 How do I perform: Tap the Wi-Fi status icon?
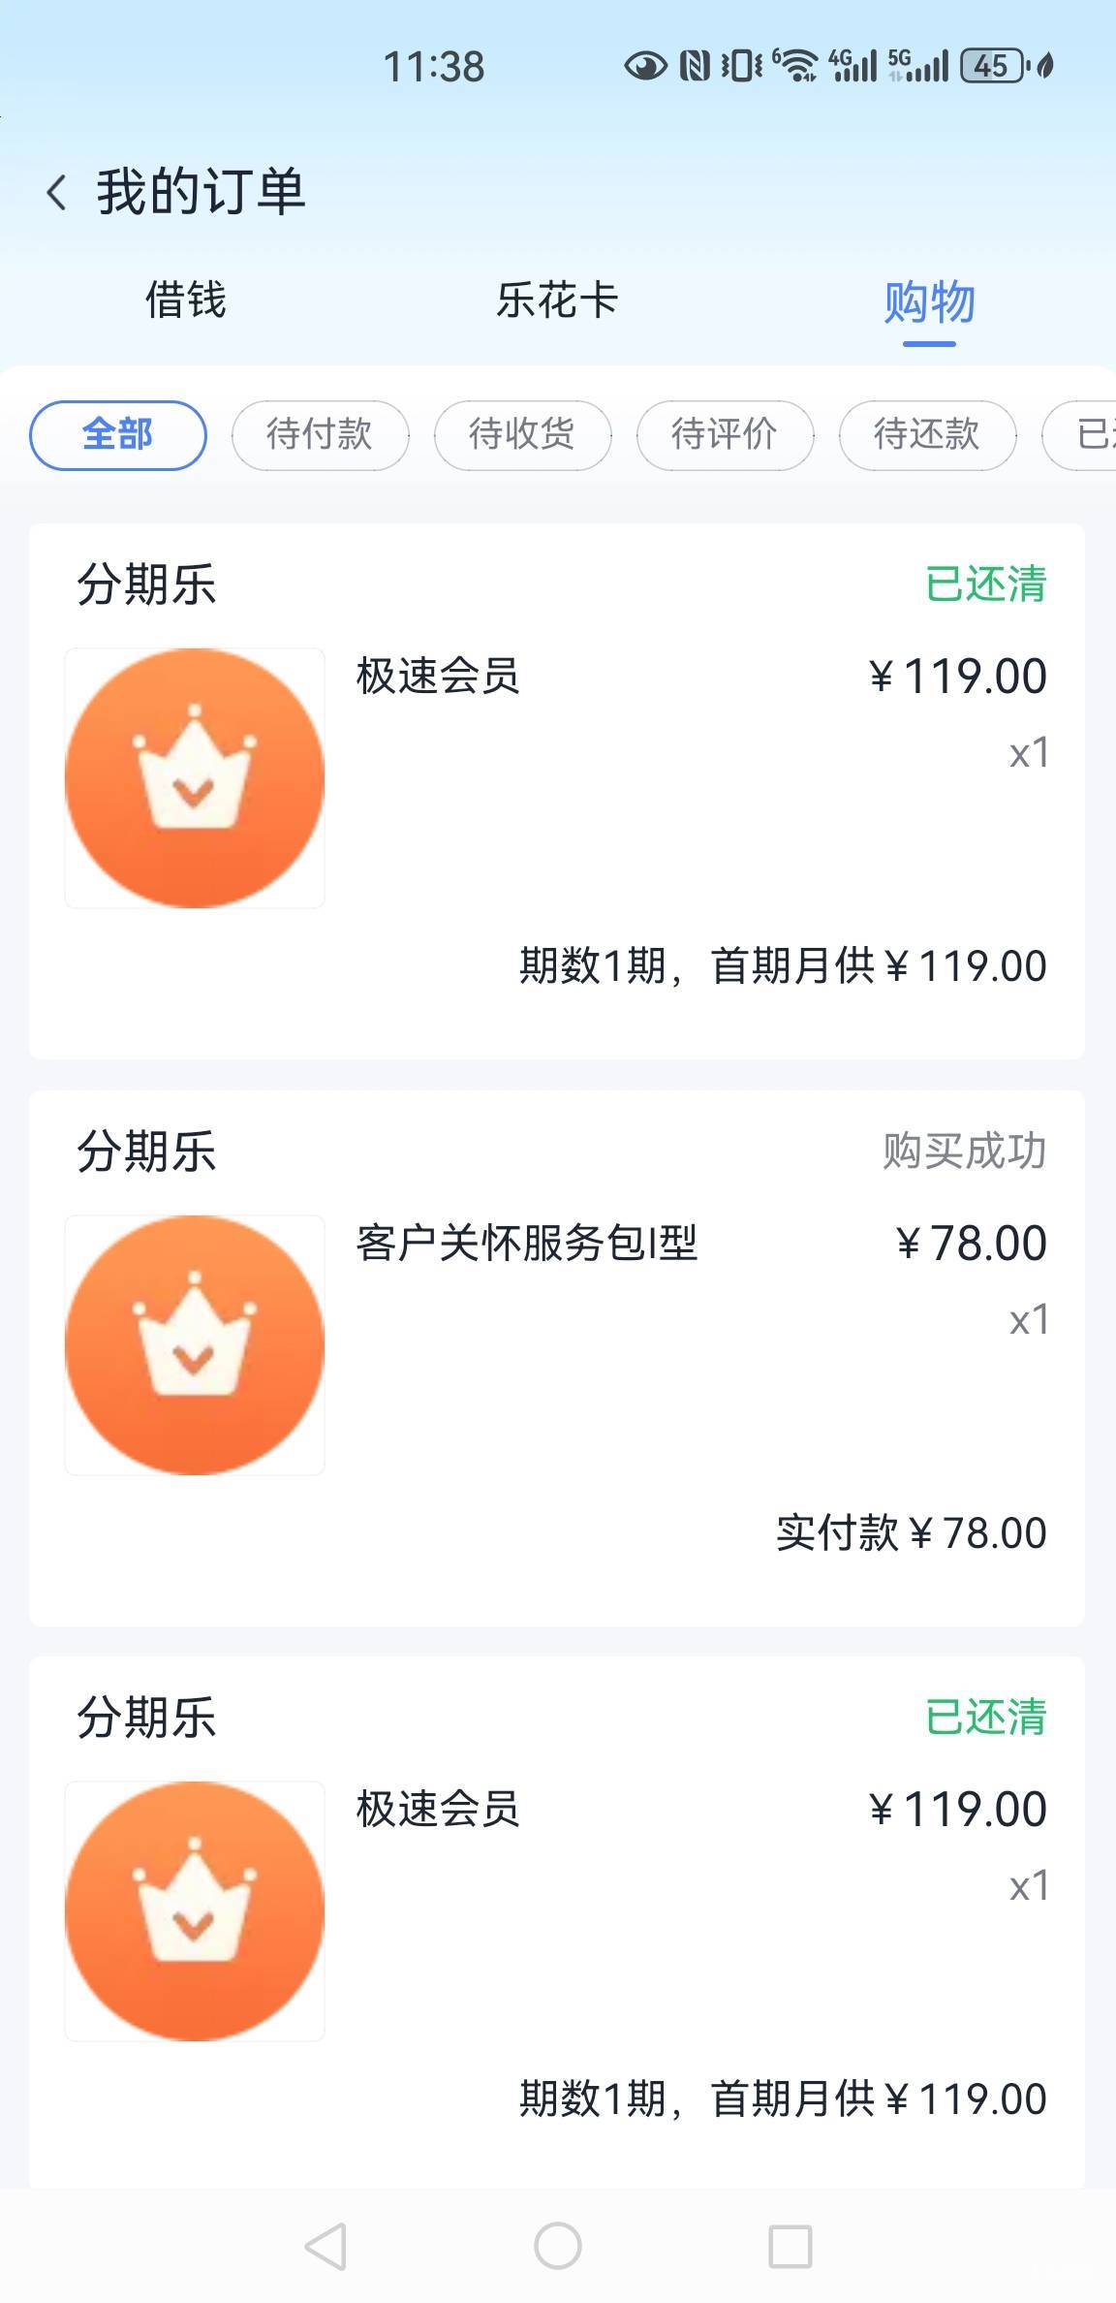[797, 66]
